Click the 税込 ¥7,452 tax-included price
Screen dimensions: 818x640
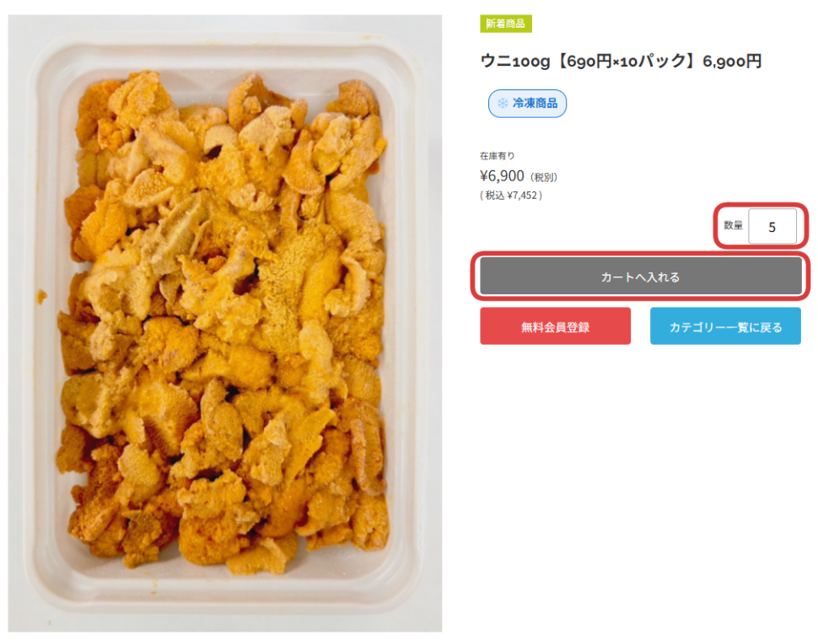coord(511,196)
